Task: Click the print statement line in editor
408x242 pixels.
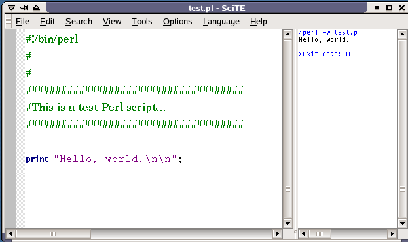Action: click(104, 159)
